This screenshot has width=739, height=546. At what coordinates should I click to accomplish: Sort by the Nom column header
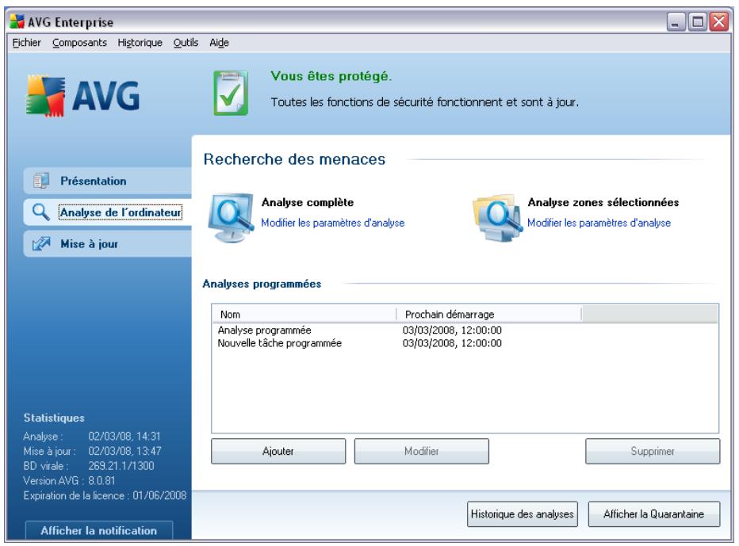pos(304,315)
